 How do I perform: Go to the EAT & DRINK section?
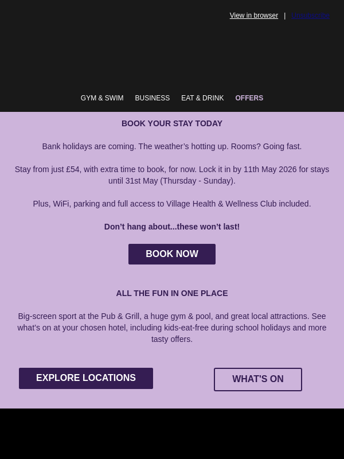tap(202, 98)
